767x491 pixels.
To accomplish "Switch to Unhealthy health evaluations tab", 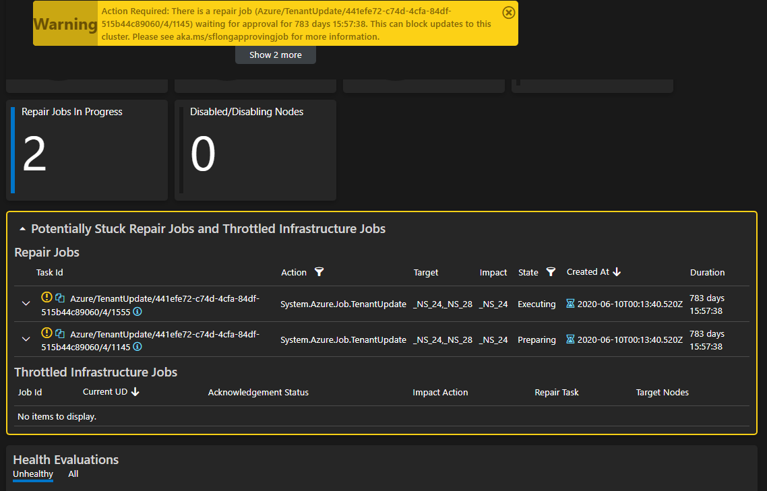I will coord(33,474).
